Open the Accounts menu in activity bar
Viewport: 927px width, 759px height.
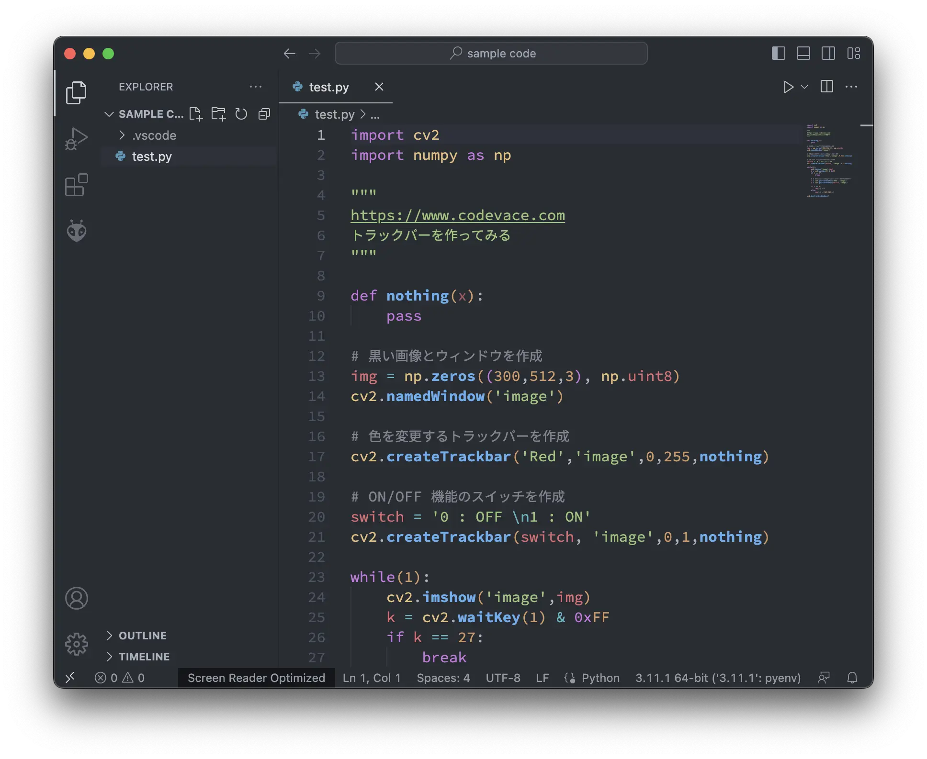(x=77, y=598)
